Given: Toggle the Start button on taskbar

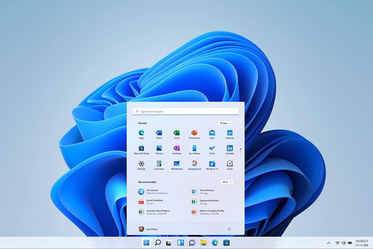Looking at the screenshot, I should coord(146,243).
